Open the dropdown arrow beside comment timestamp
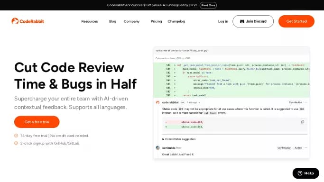The image size is (324, 182). (199, 102)
